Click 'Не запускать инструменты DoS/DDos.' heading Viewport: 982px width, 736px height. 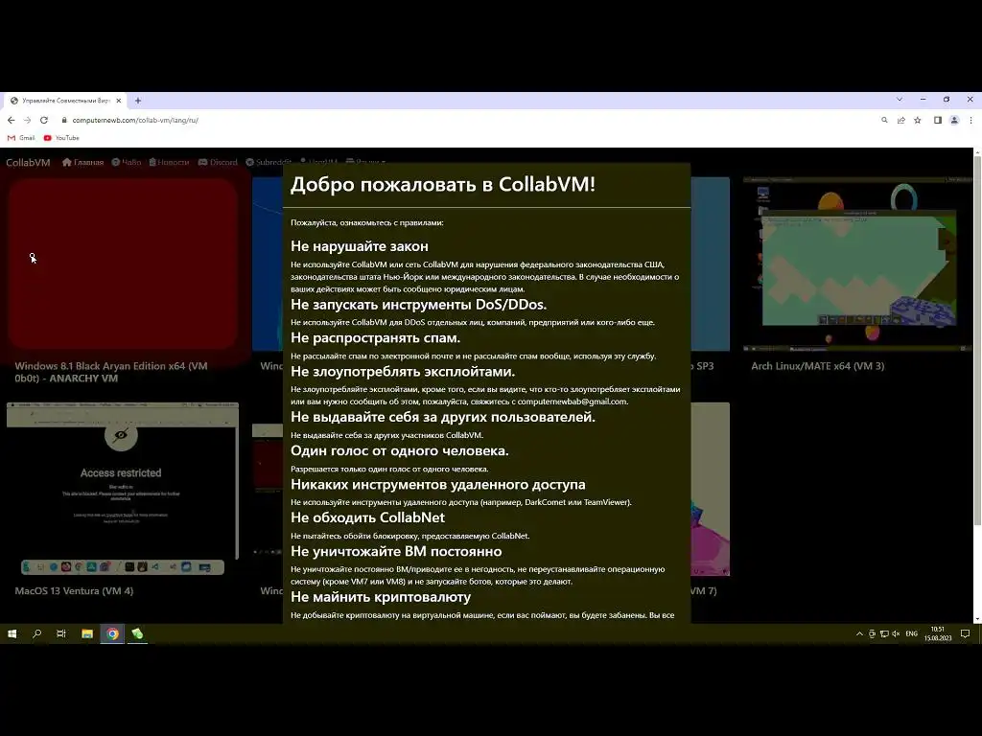click(x=418, y=304)
